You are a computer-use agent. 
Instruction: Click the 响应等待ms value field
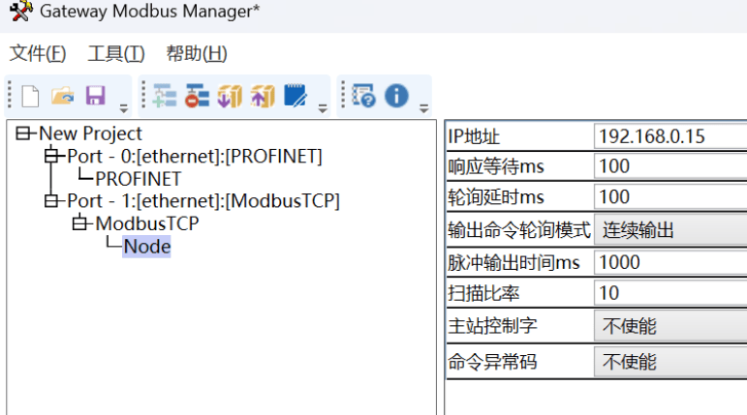point(670,166)
